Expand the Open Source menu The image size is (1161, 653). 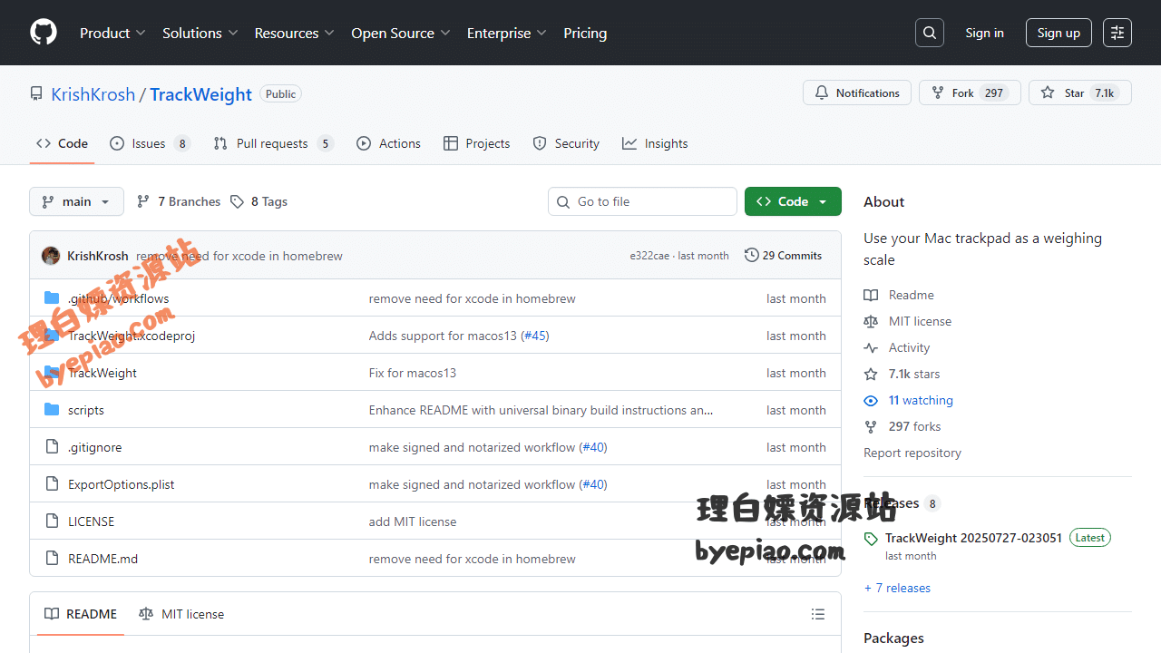point(401,33)
